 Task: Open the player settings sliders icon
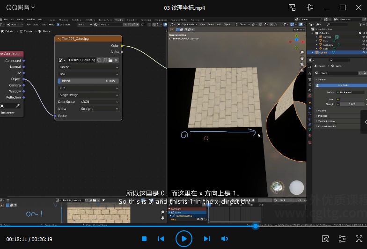click(x=342, y=239)
